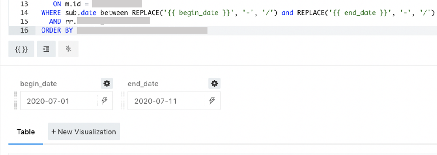
Task: Click the WHERE keyword on line 14
Action: point(51,13)
